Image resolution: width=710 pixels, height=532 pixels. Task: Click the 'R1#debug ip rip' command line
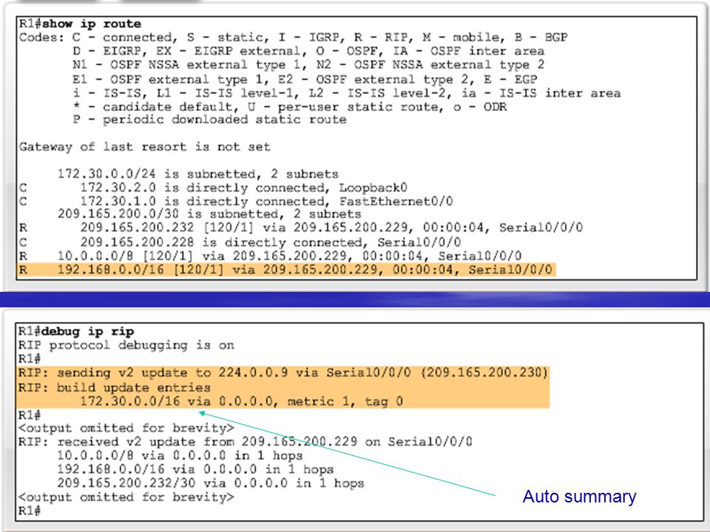coord(76,332)
